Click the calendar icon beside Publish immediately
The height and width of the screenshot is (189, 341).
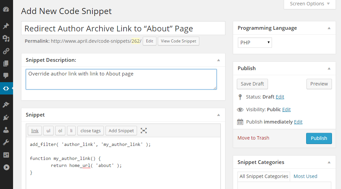click(240, 122)
